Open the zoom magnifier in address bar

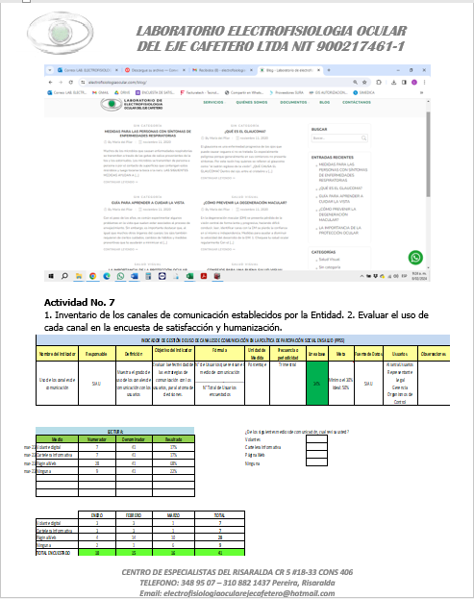(355, 82)
